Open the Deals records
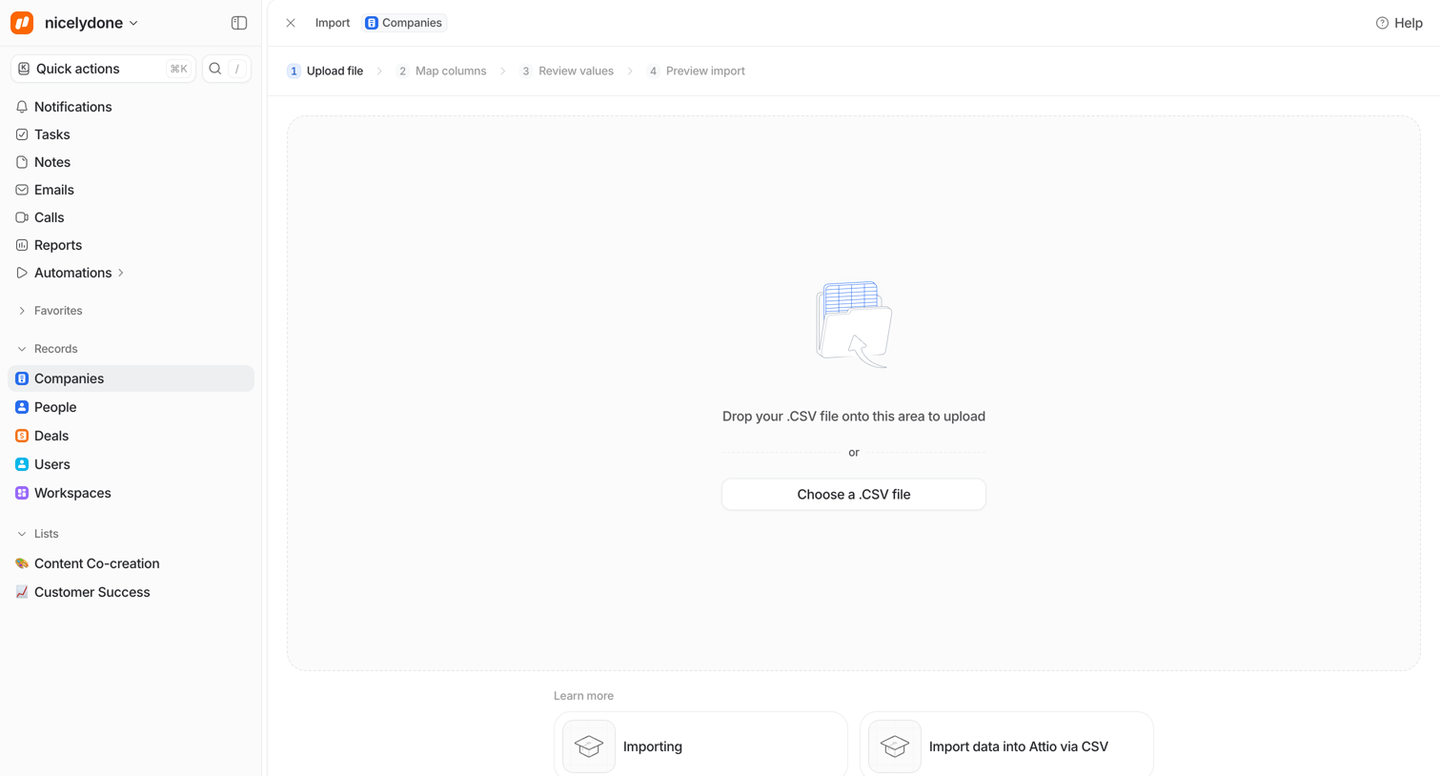This screenshot has height=776, width=1441. (51, 436)
